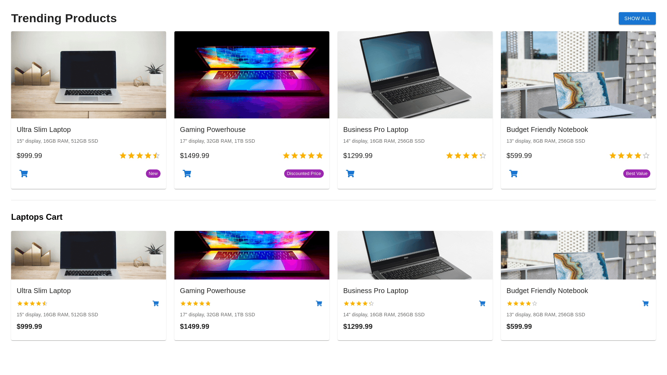This screenshot has height=375, width=667.
Task: Click Gaming Powerhouse title in Laptops Cart
Action: (x=213, y=291)
